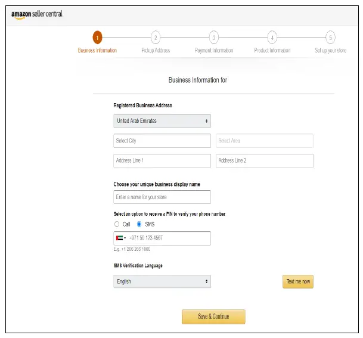The height and width of the screenshot is (338, 363).
Task: Go to Pickup Address step label
Action: coord(156,51)
